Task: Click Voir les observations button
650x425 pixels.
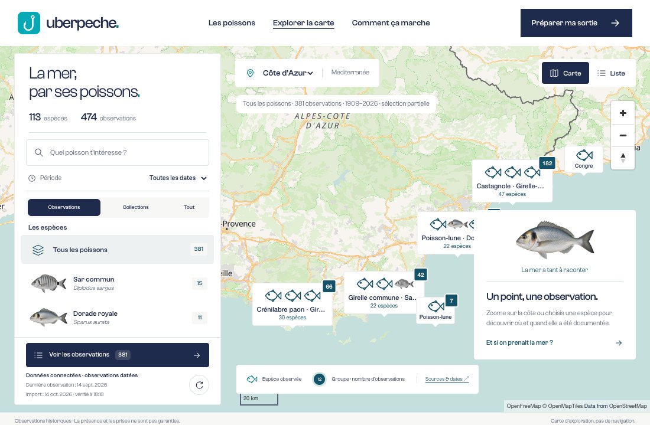Action: coord(118,355)
